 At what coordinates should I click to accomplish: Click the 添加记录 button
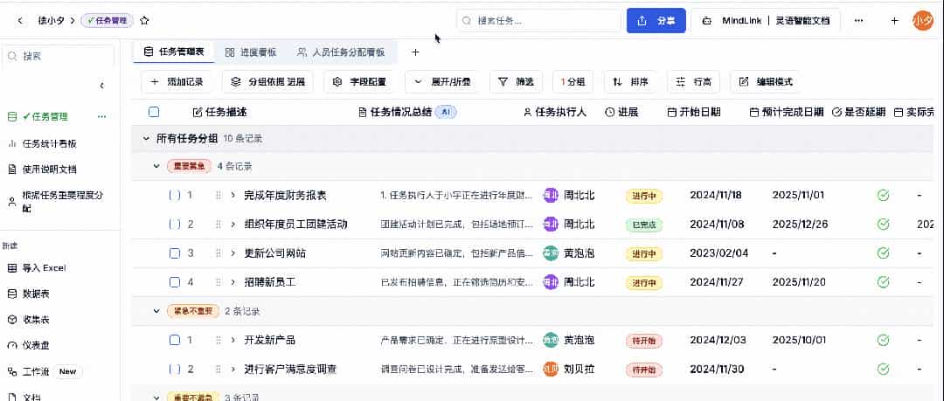177,81
